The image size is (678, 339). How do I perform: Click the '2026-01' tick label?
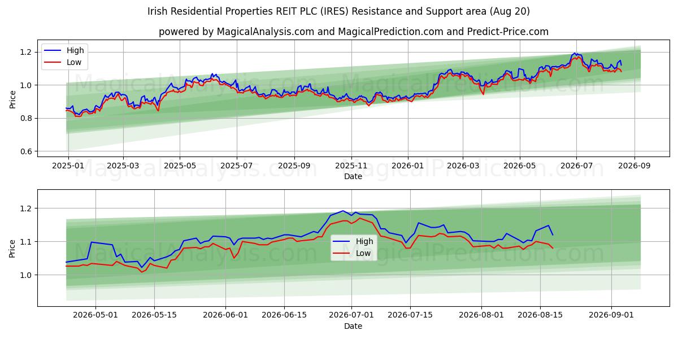point(408,166)
